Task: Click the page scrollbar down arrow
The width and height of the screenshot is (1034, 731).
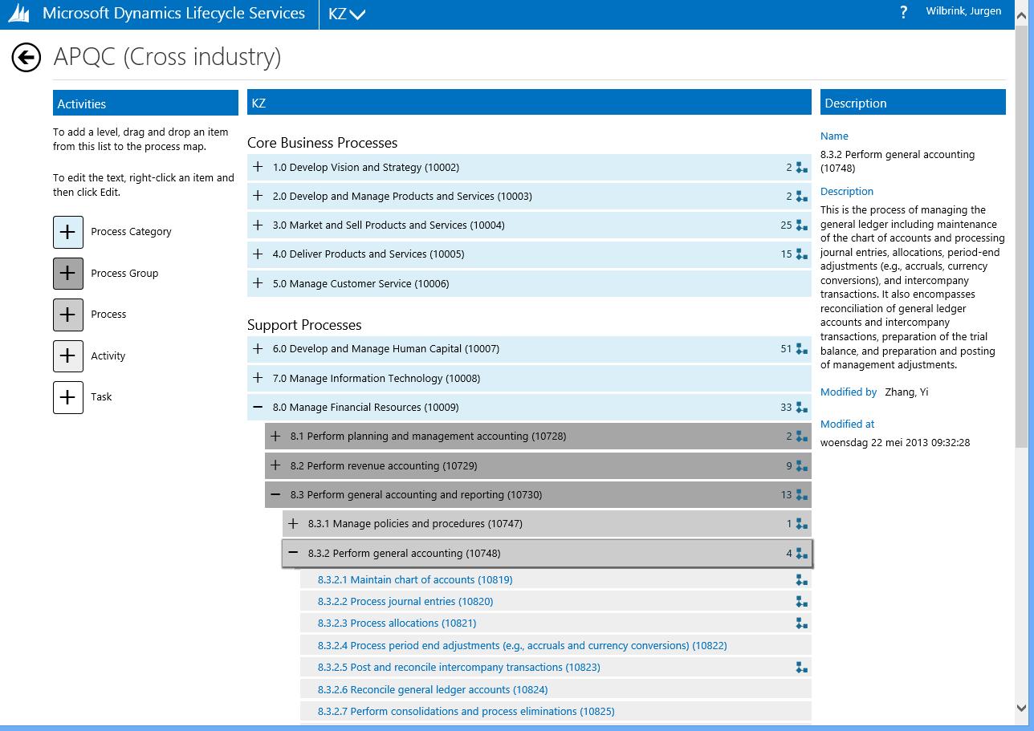Action: (x=1022, y=708)
